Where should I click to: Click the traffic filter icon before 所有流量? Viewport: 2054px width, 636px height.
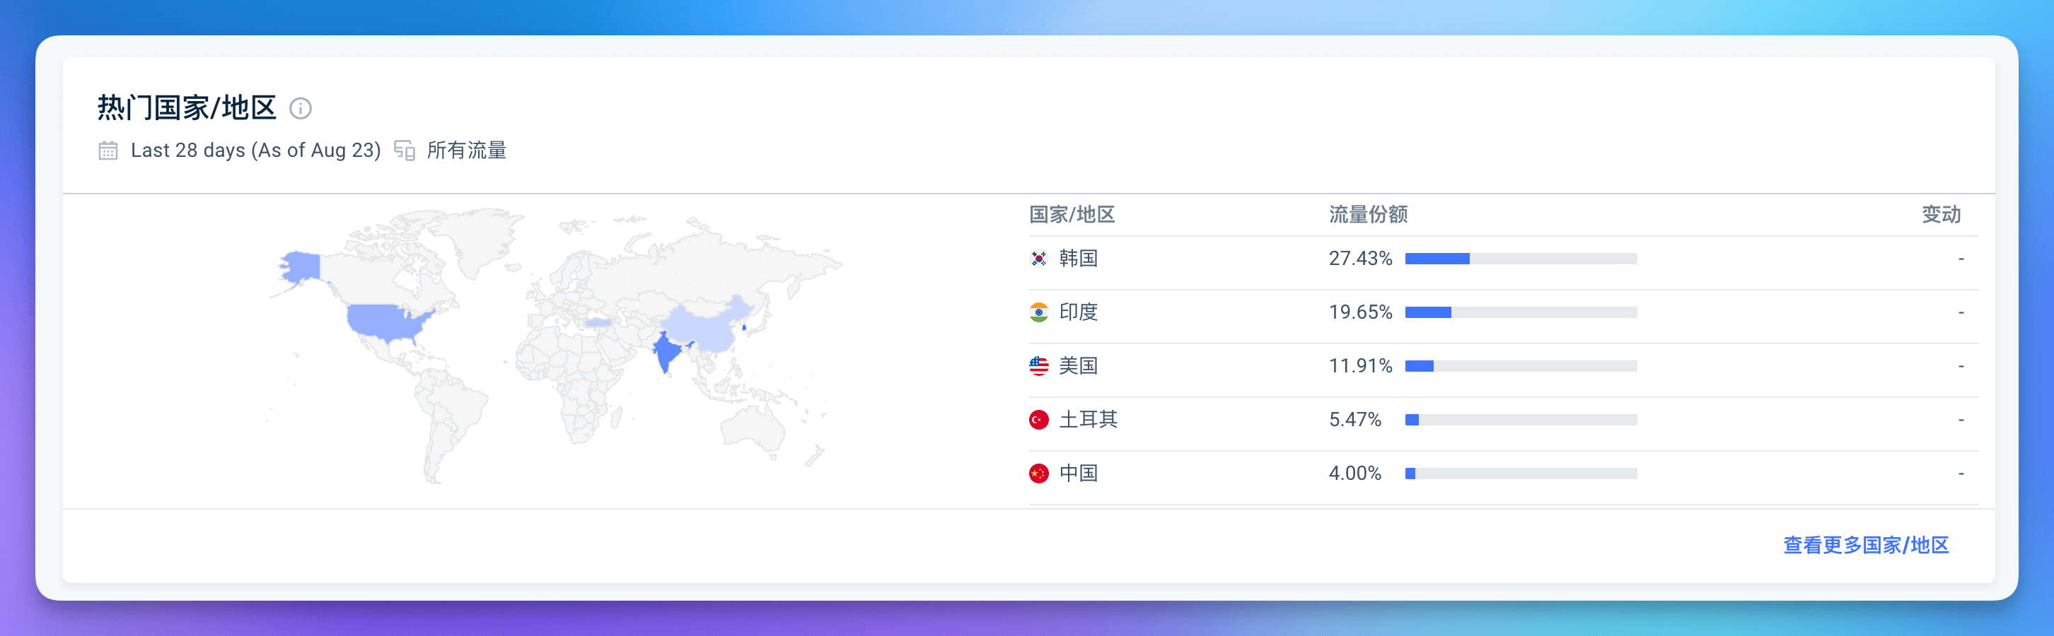point(405,150)
